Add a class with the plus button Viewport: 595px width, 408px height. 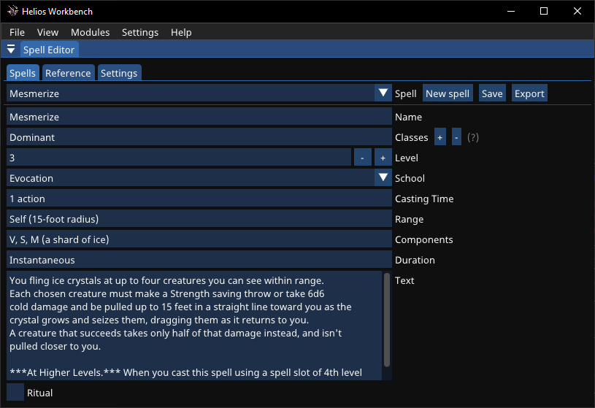click(x=439, y=137)
